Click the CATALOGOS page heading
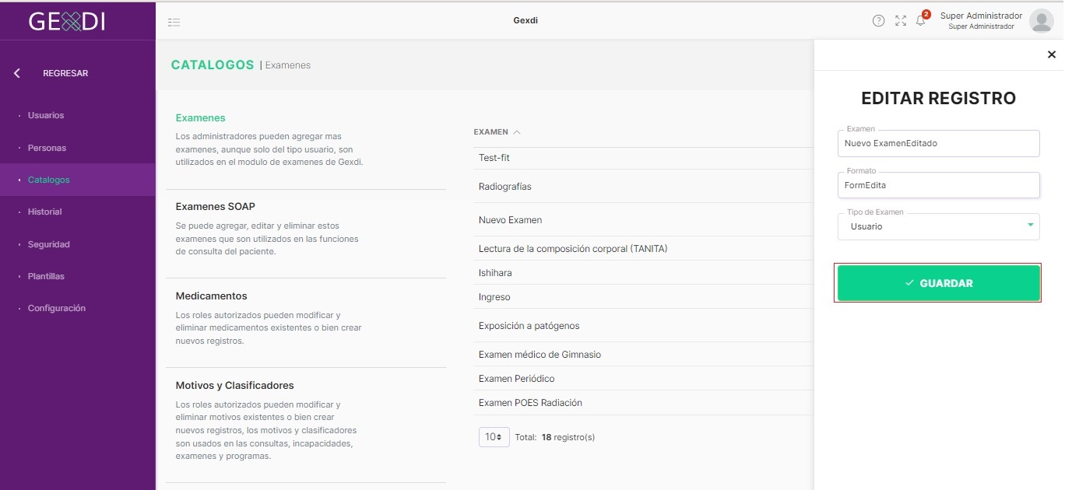Screen dimensions: 1065x490 tap(213, 65)
